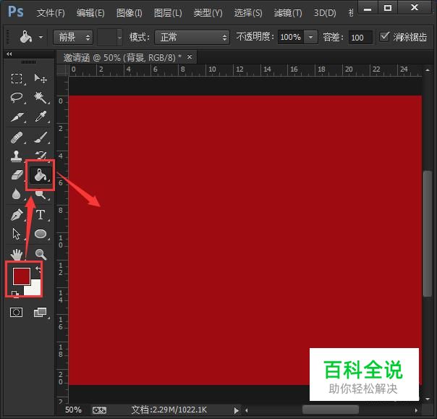Toggle the anti-alias checkbox
437x419 pixels.
click(385, 36)
